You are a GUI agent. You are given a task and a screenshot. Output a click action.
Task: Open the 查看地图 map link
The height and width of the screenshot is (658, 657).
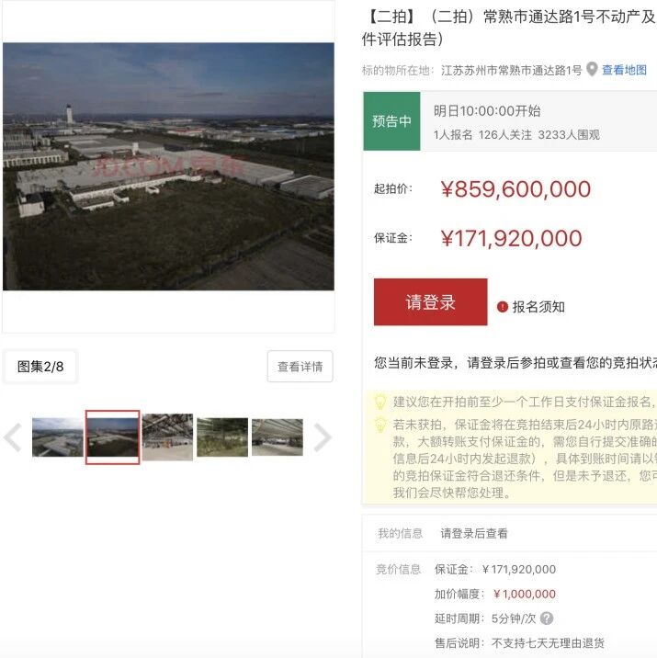coord(624,70)
